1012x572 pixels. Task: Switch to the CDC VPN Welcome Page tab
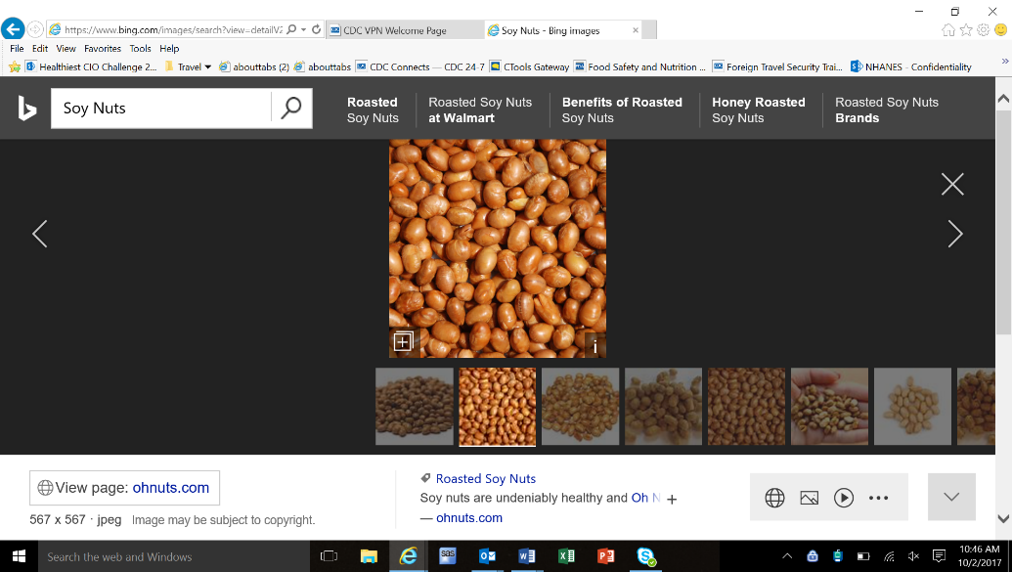406,30
